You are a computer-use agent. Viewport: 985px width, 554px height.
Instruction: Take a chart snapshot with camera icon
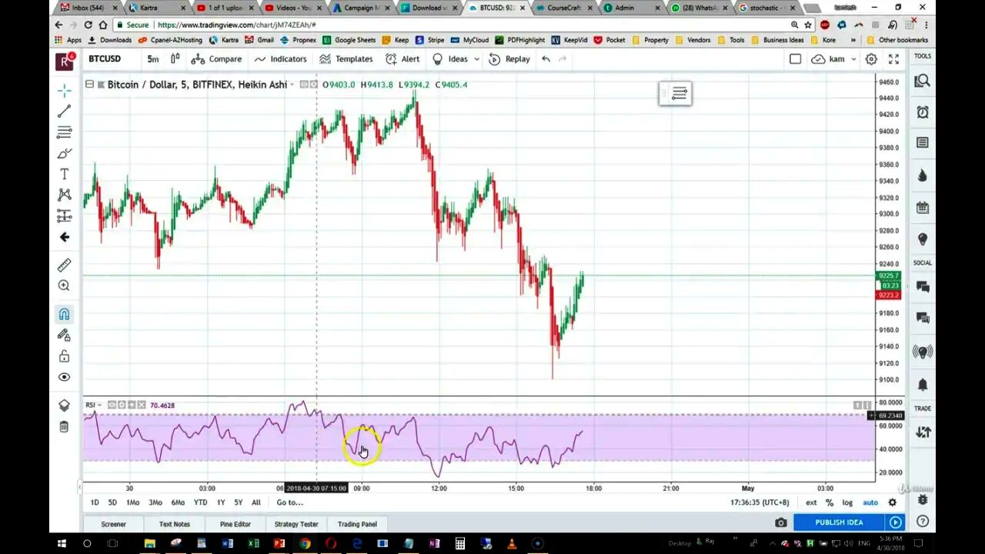(x=781, y=522)
